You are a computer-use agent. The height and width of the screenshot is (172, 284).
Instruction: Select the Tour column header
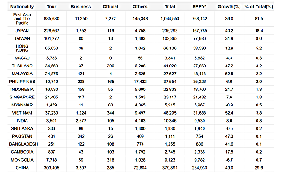(52, 7)
